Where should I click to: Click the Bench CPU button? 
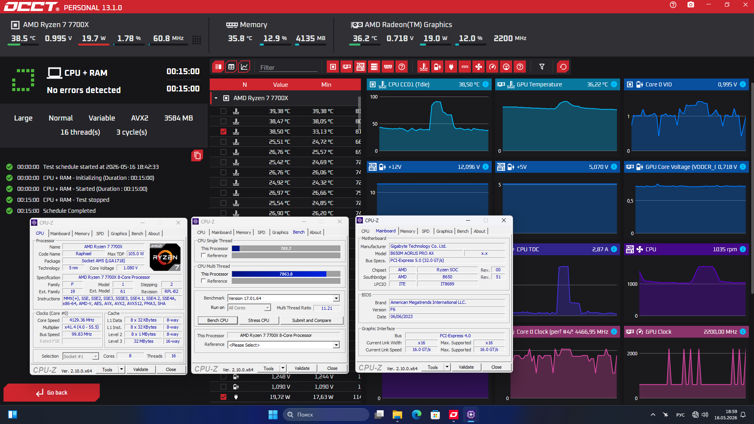coord(218,320)
